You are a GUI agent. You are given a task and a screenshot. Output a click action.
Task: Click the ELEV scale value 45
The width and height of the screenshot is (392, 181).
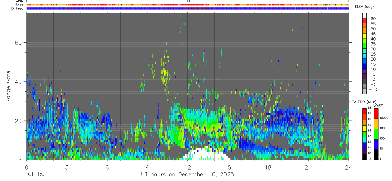click(x=373, y=34)
